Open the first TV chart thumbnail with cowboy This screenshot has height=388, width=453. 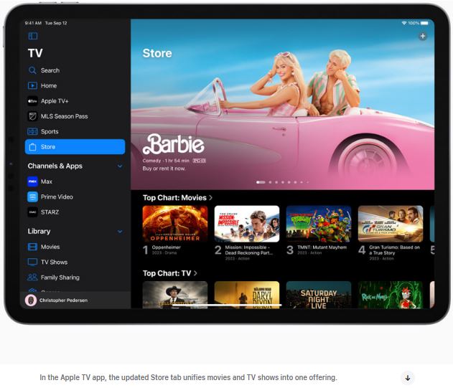tap(175, 295)
